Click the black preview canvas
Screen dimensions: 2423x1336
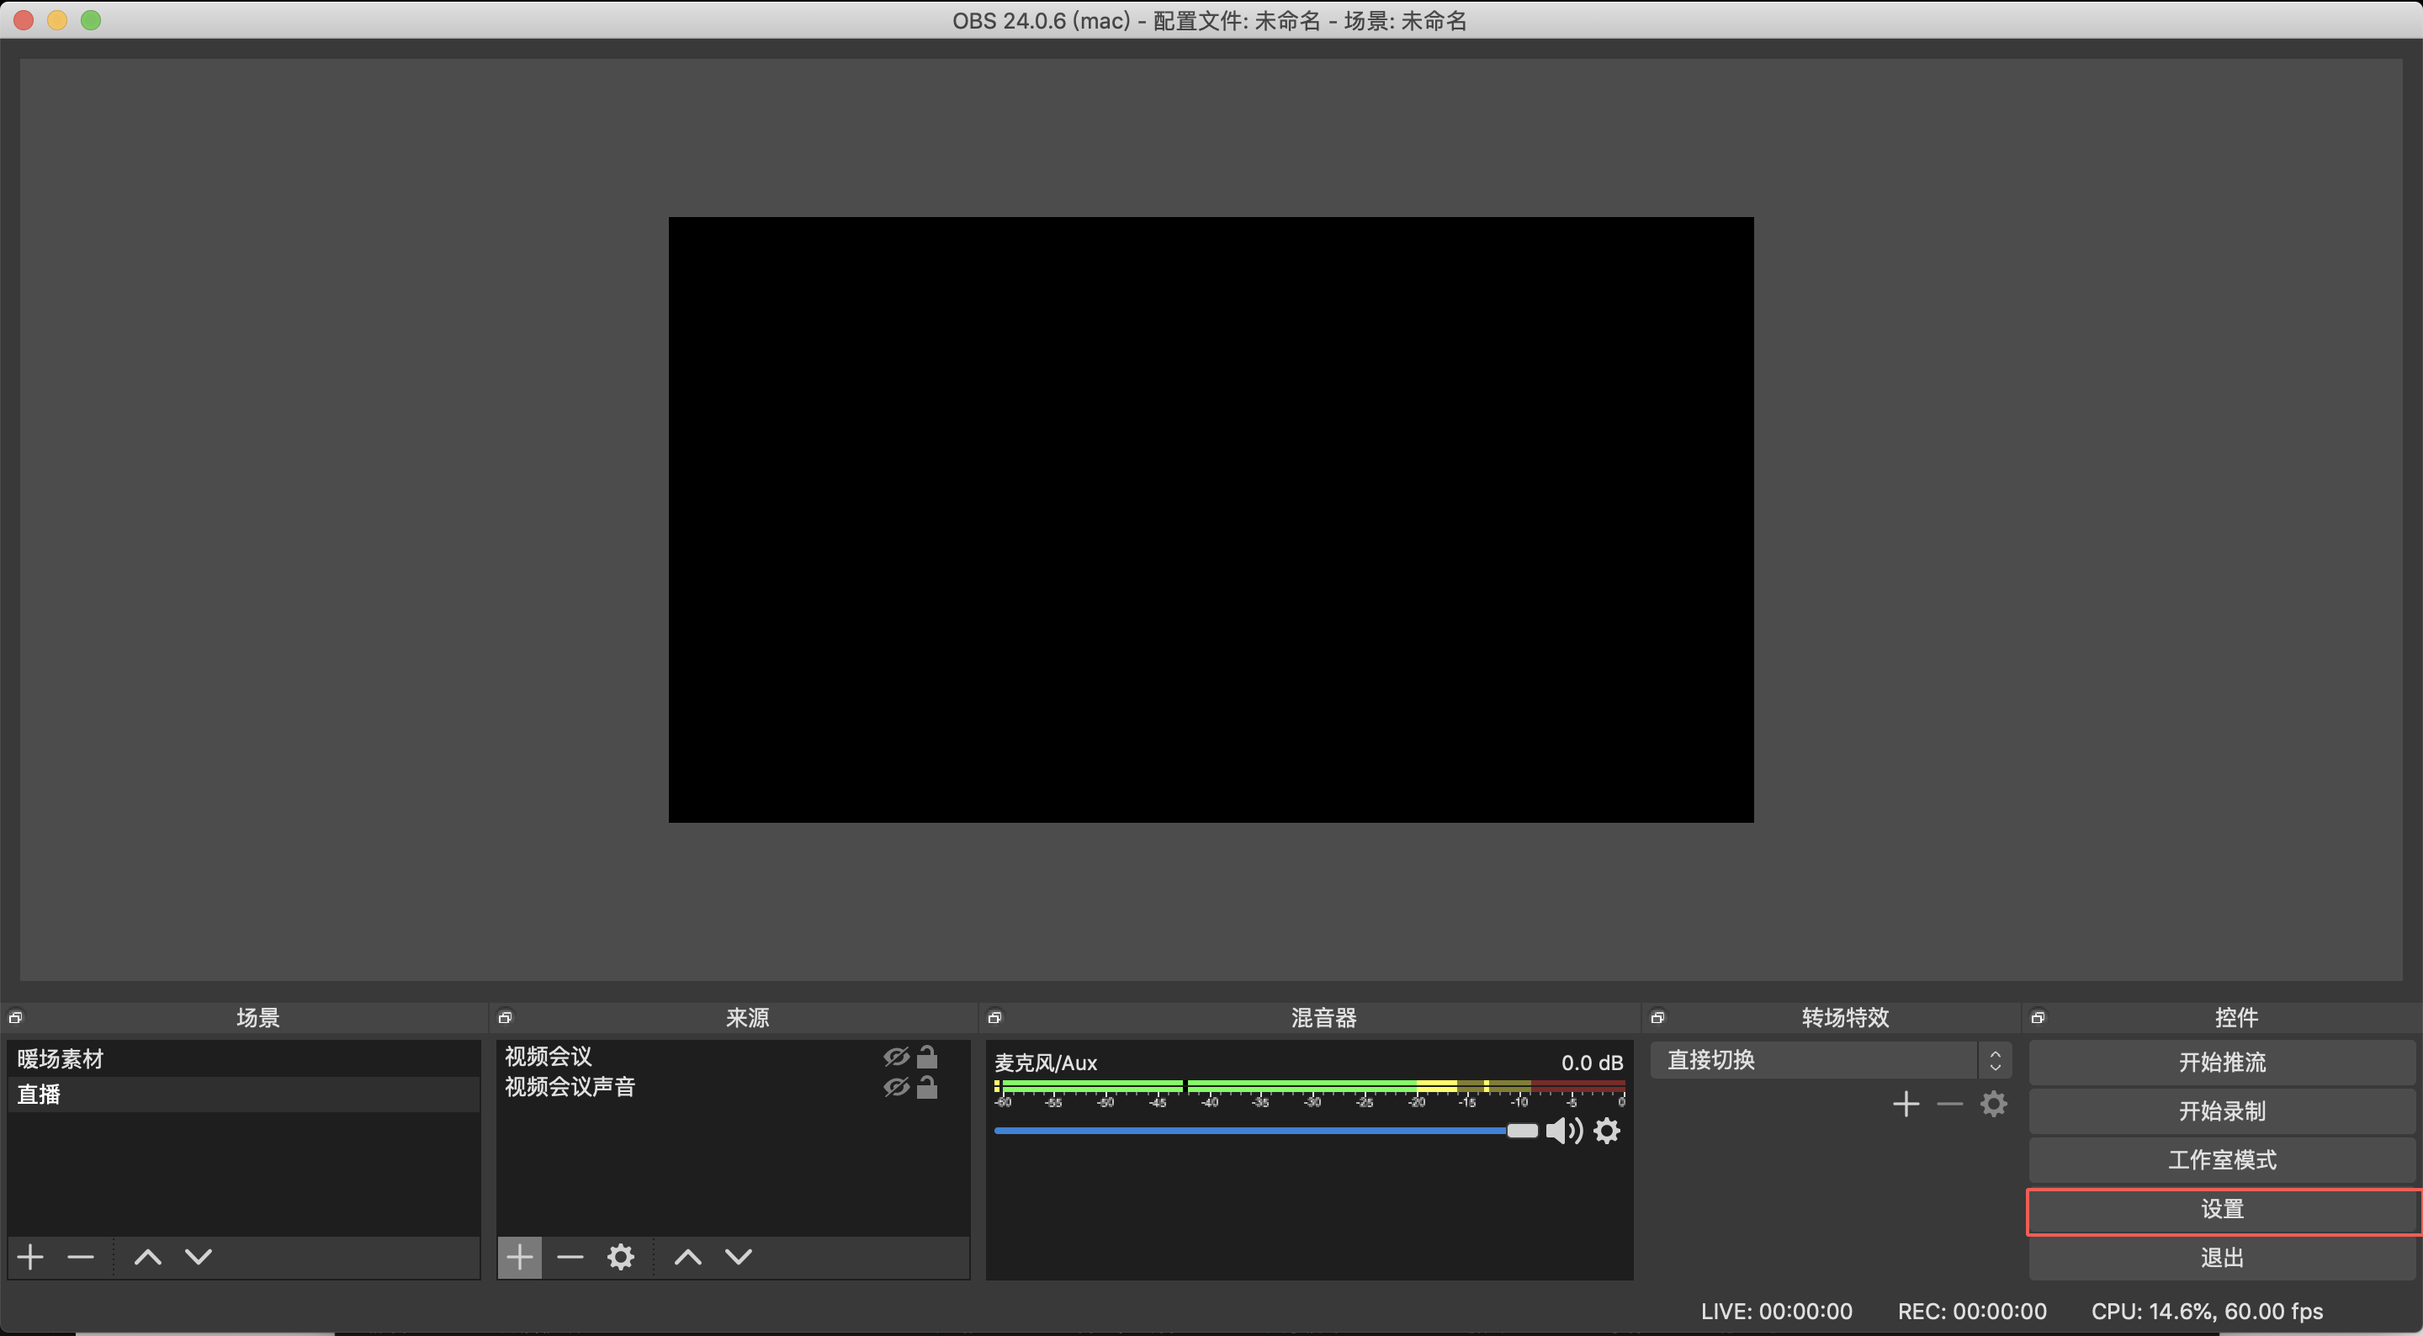tap(1211, 519)
